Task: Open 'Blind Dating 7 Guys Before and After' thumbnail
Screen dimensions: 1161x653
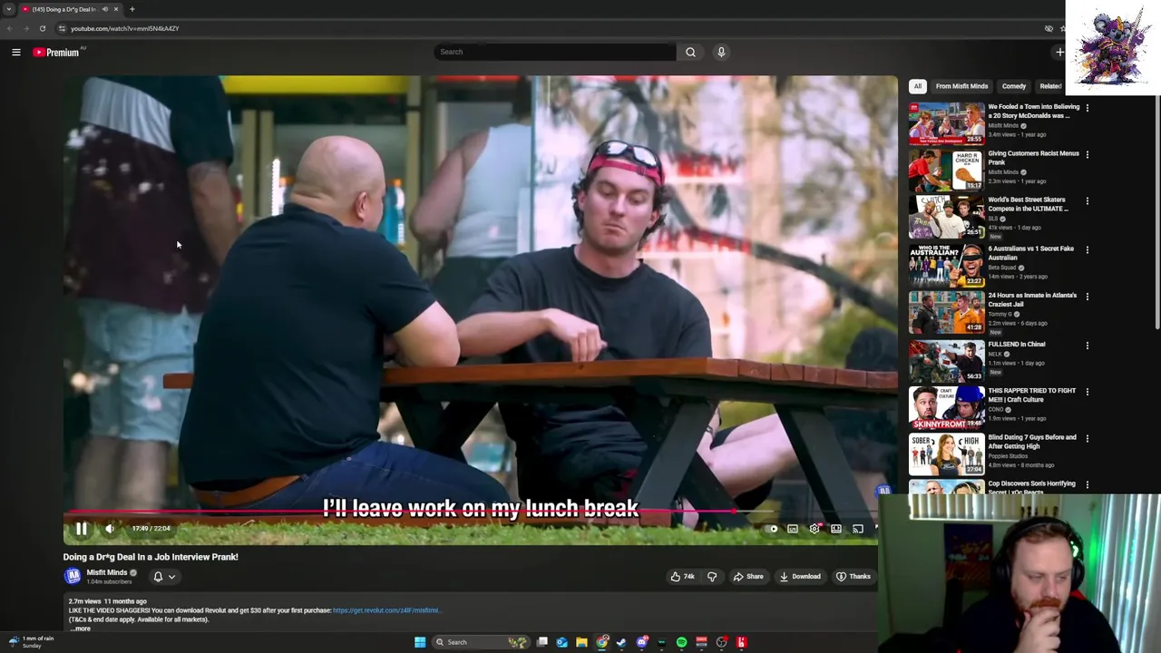Action: coord(946,454)
